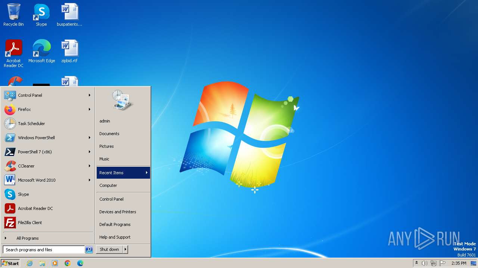Click FileZilla Client icon
Viewport: 478px width, 268px height.
pos(10,223)
